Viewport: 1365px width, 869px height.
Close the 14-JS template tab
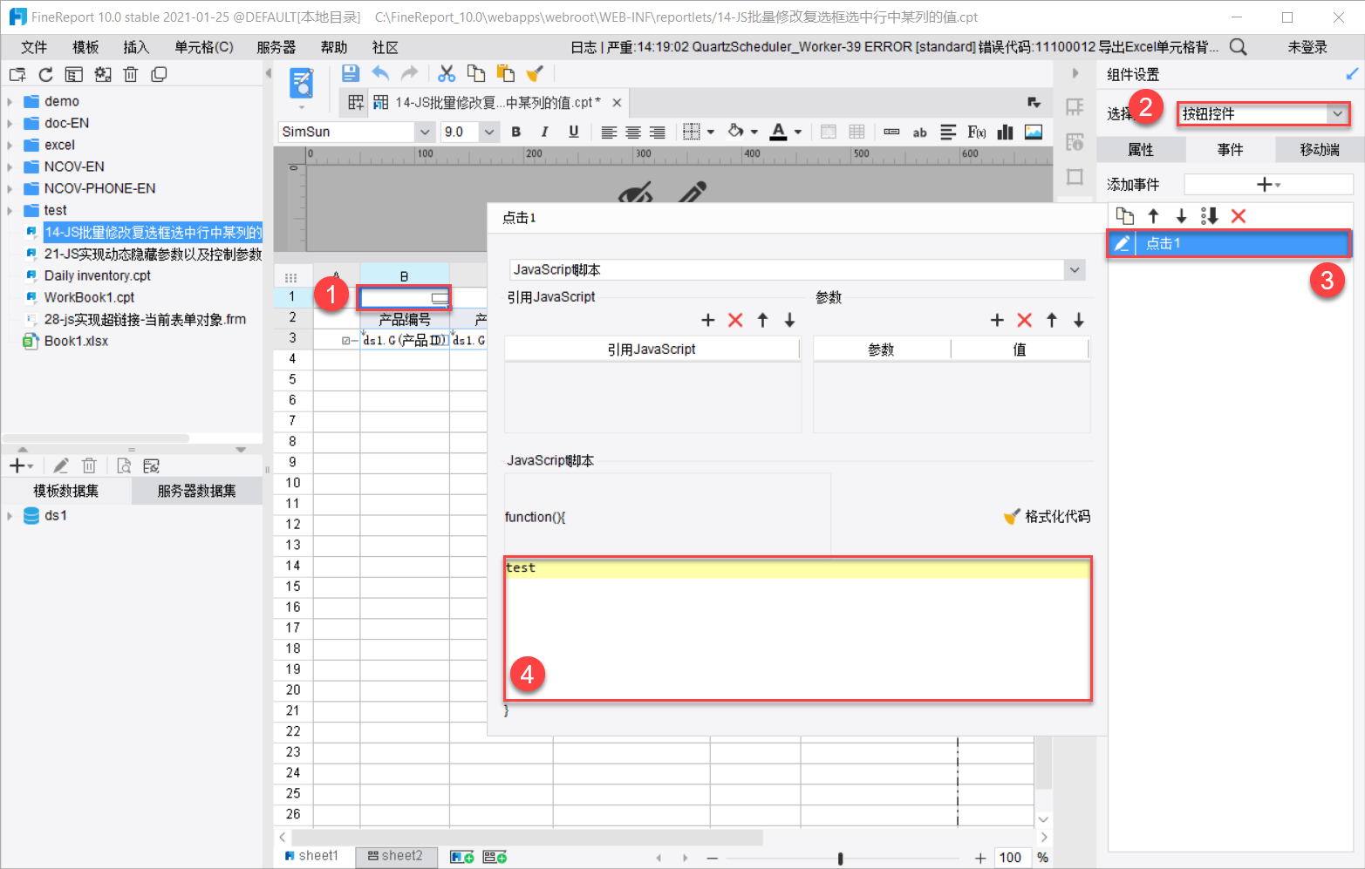click(x=617, y=103)
